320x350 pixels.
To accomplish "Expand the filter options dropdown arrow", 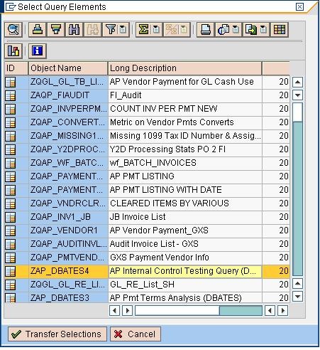I will [123, 30].
